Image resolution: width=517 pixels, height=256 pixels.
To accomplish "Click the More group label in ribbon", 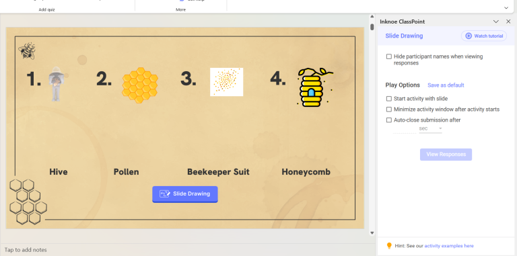I will (x=180, y=9).
